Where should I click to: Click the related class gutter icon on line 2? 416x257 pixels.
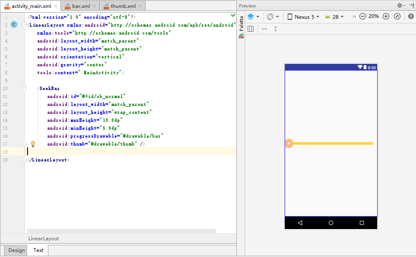(14, 25)
